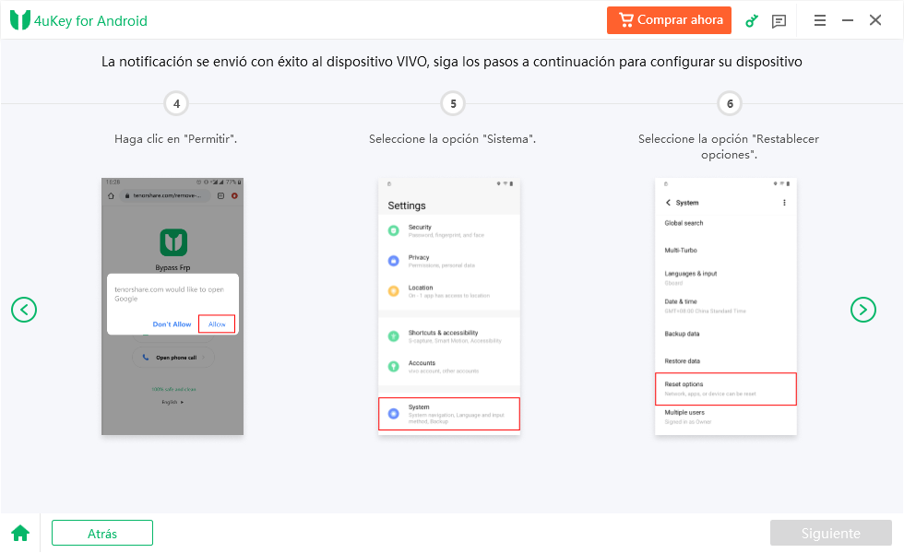Go to the previous steps arrow
The image size is (904, 553).
point(24,310)
